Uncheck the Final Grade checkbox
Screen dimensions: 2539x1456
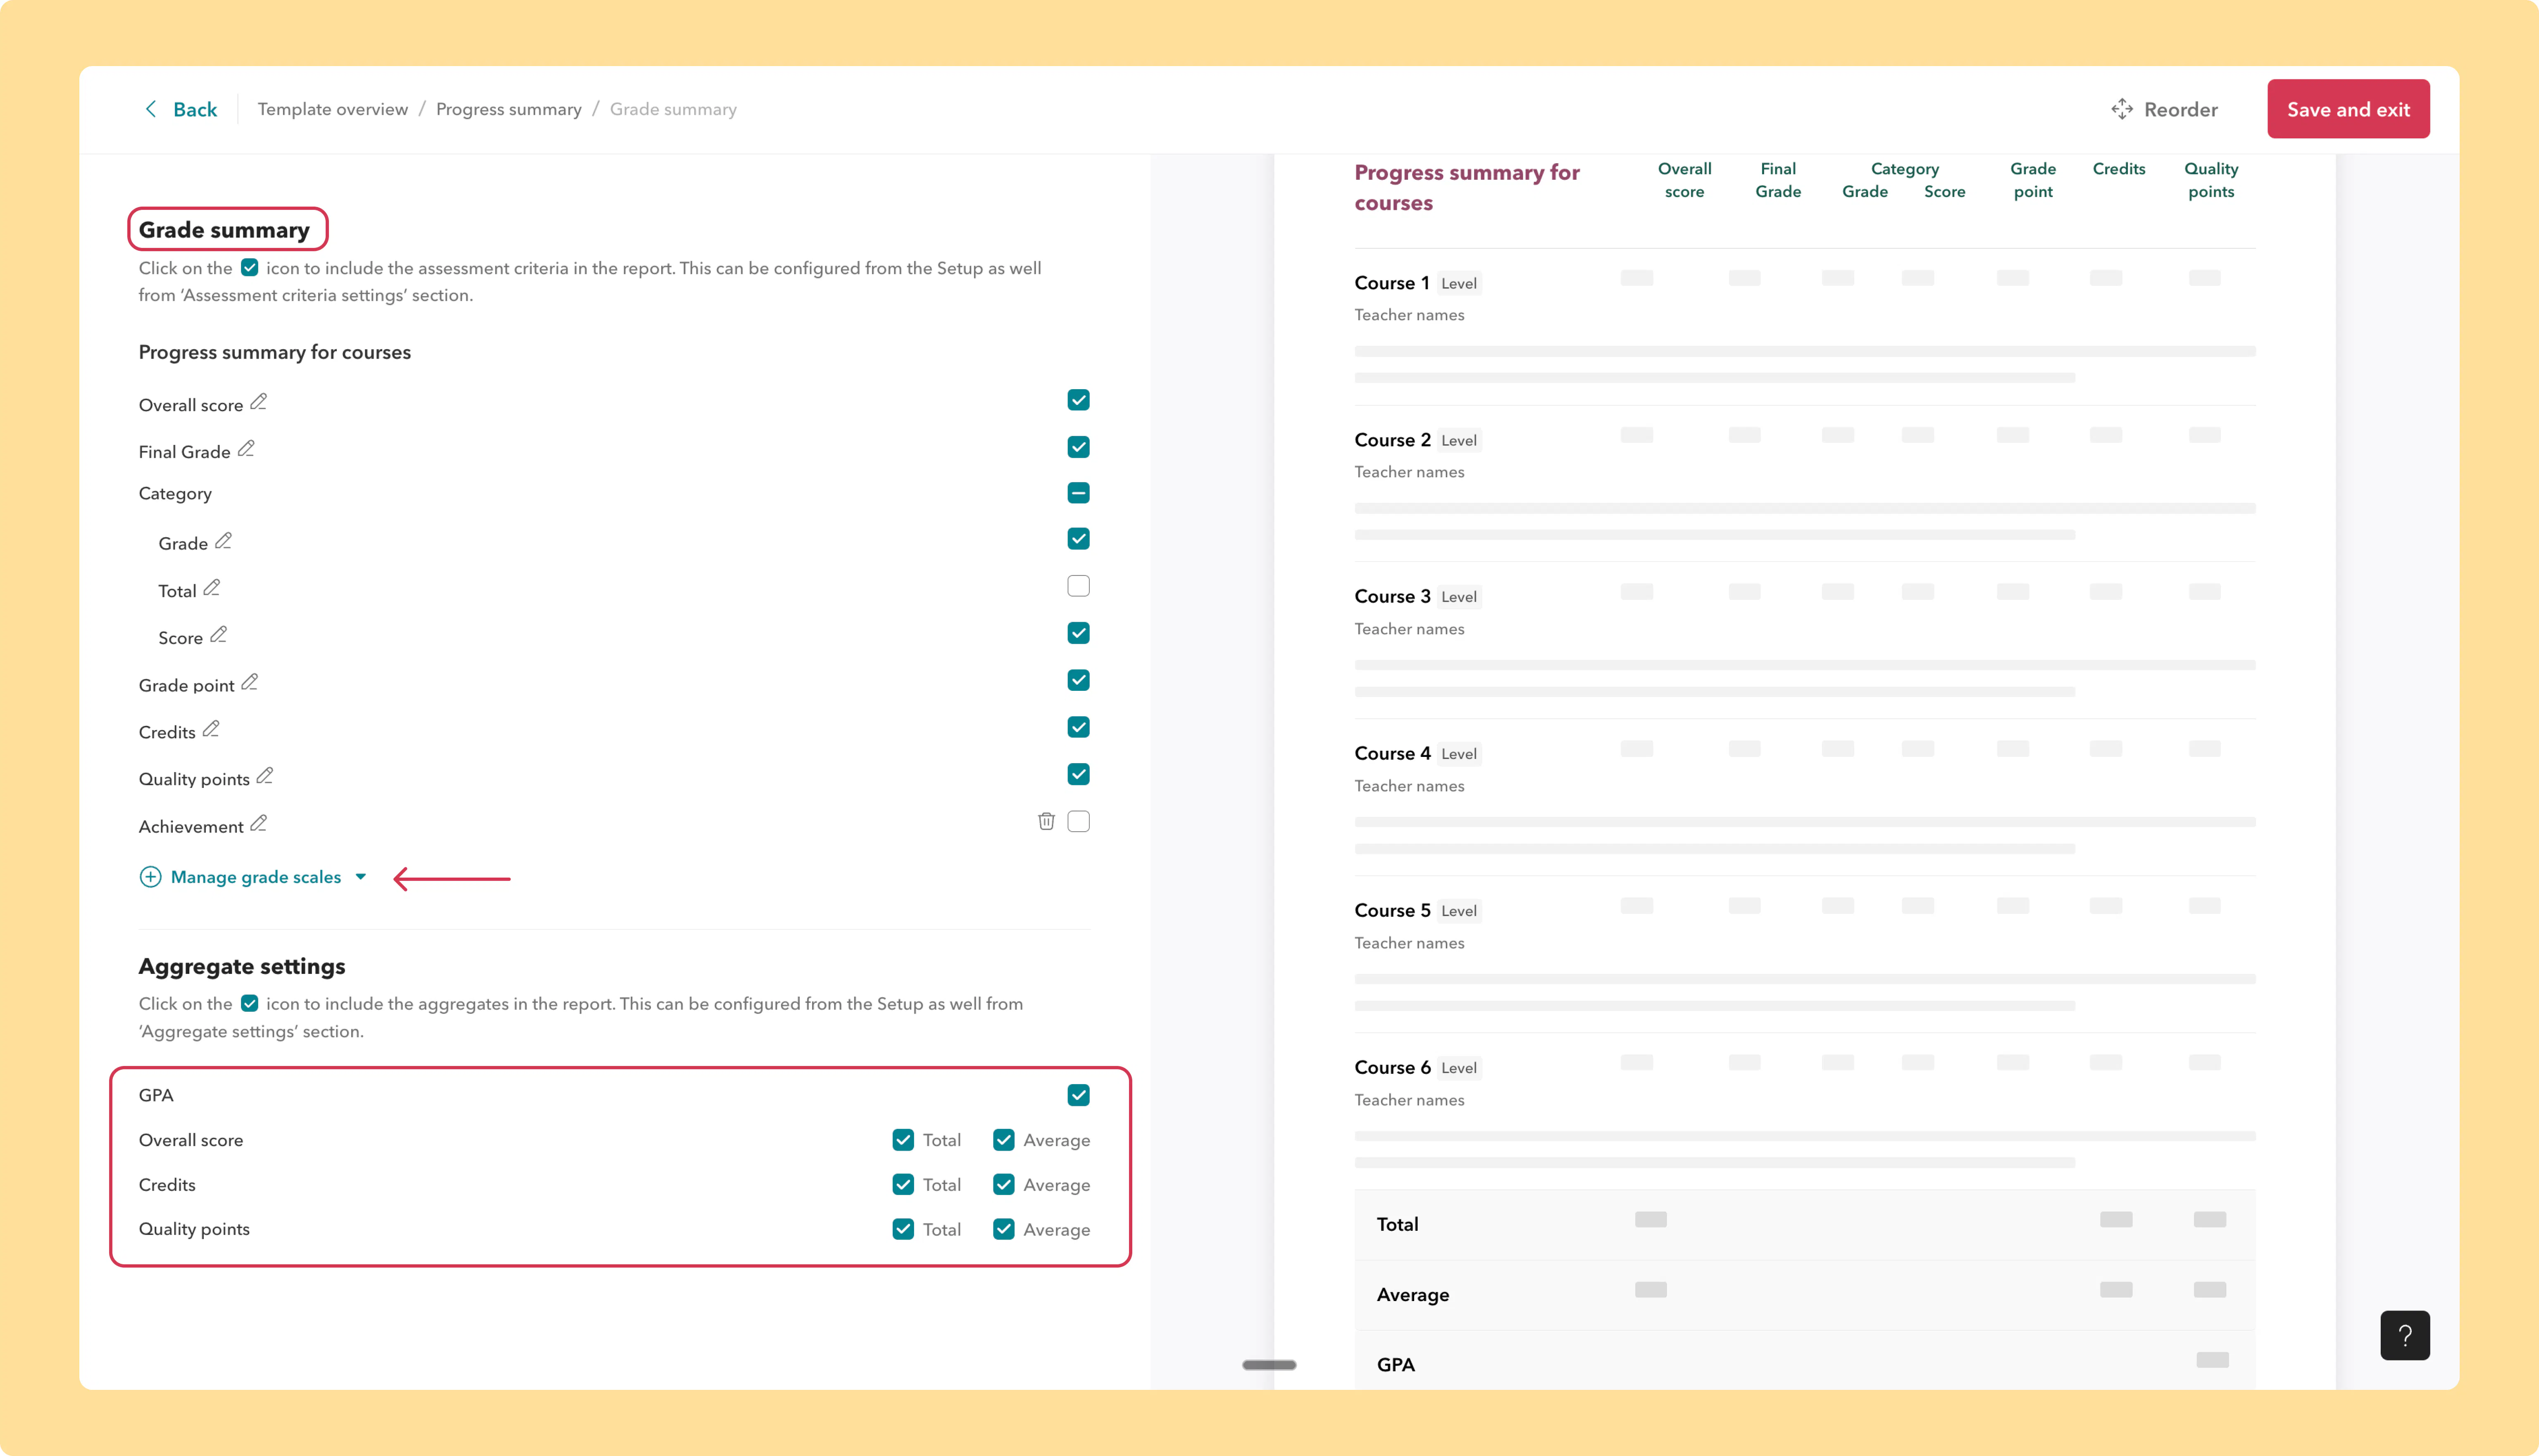point(1078,447)
